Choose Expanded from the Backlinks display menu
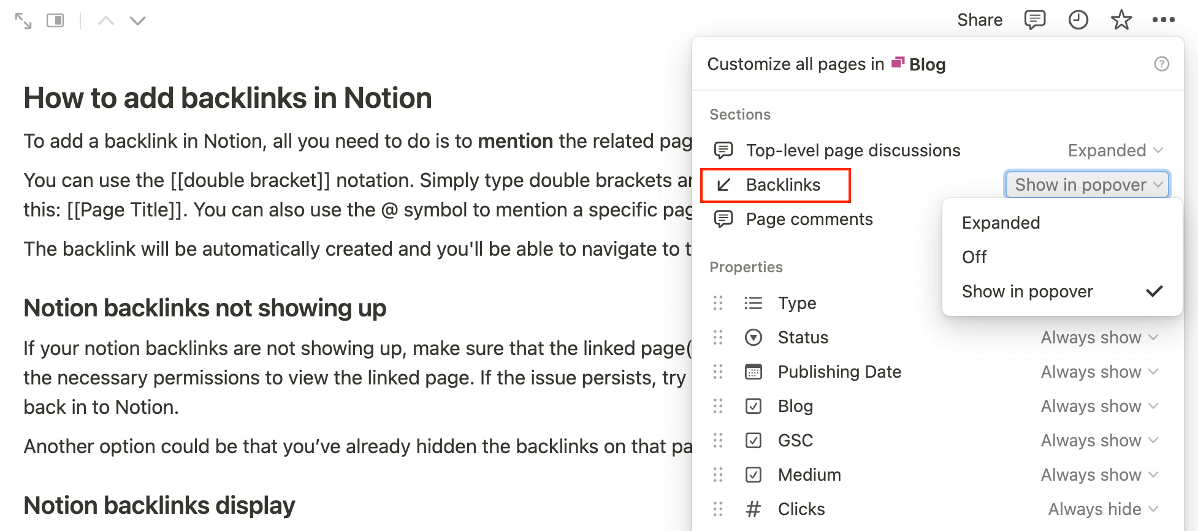1198x531 pixels. pyautogui.click(x=1001, y=223)
